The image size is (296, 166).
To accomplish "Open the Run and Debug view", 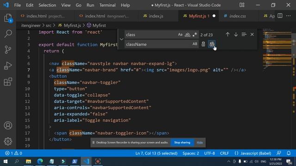I will tap(8, 65).
